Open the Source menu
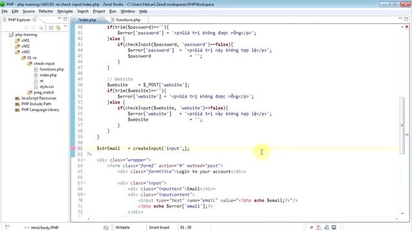The height and width of the screenshot is (231, 412). (28, 12)
